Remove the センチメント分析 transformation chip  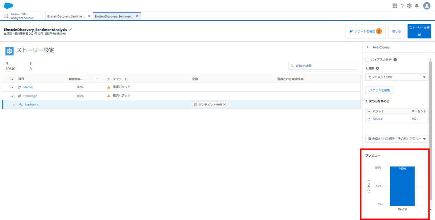[x=224, y=105]
